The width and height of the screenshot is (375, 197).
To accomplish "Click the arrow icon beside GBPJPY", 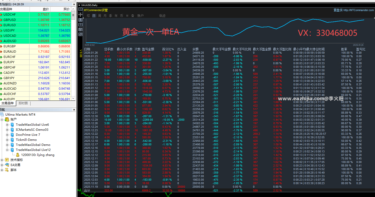I will (1, 78).
